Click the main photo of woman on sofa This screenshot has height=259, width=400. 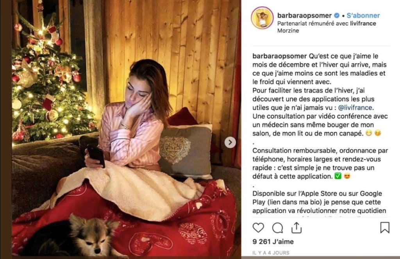pyautogui.click(x=126, y=128)
